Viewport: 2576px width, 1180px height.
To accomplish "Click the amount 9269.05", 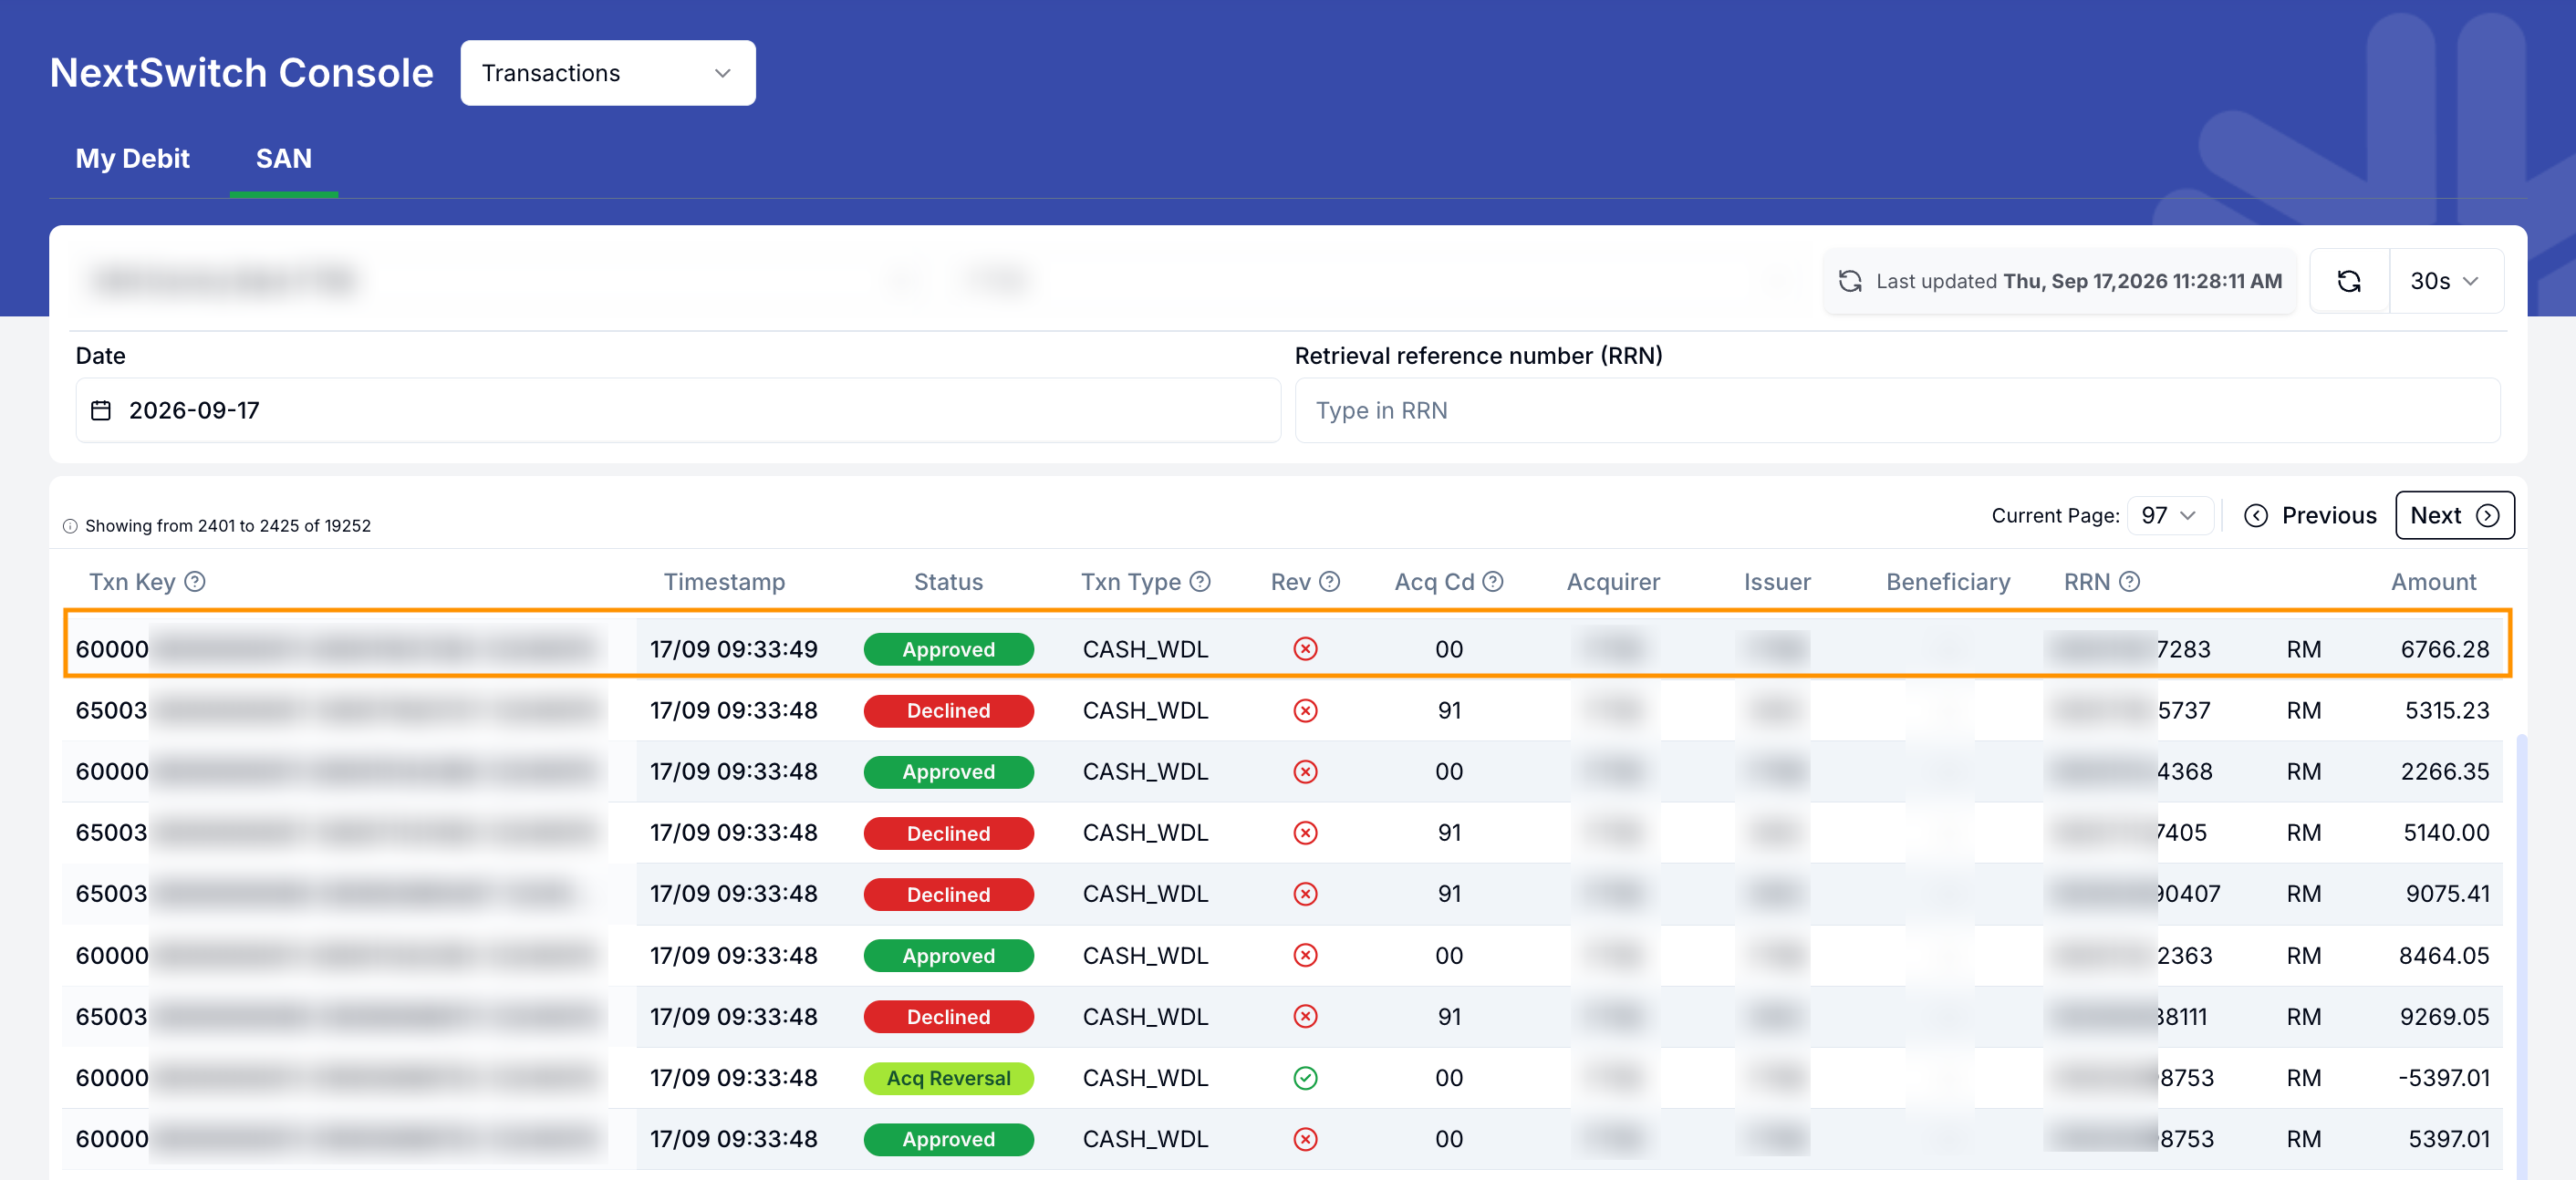I will pos(2444,1016).
